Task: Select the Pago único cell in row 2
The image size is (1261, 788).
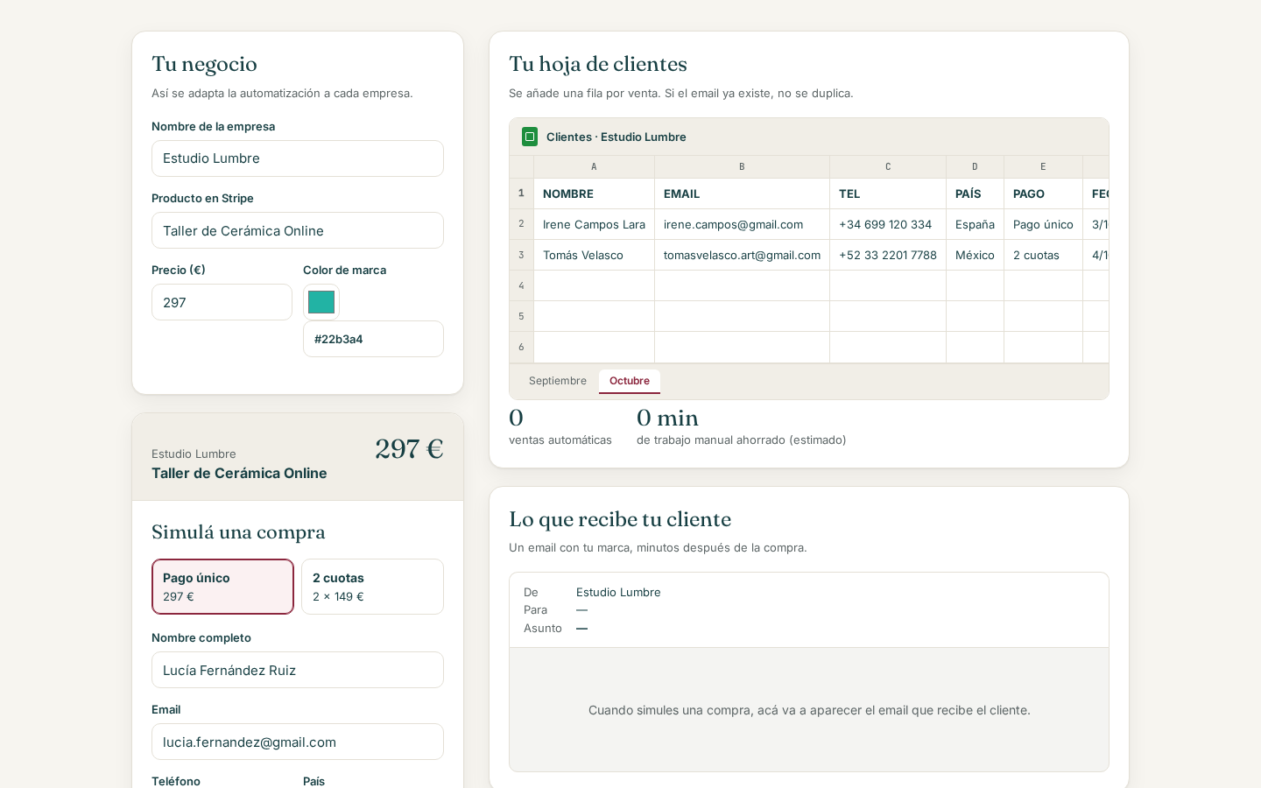Action: click(x=1043, y=224)
